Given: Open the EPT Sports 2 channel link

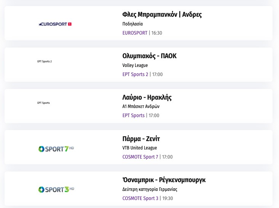Looking at the screenshot, I should pyautogui.click(x=135, y=74).
